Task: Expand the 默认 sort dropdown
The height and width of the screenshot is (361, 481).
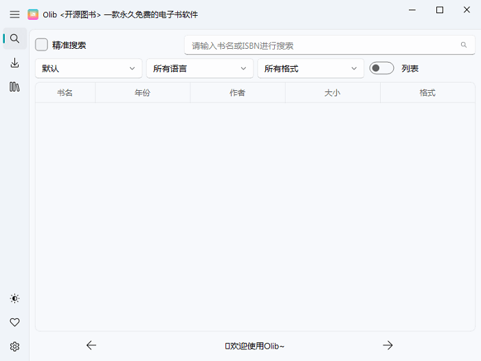Action: 89,69
